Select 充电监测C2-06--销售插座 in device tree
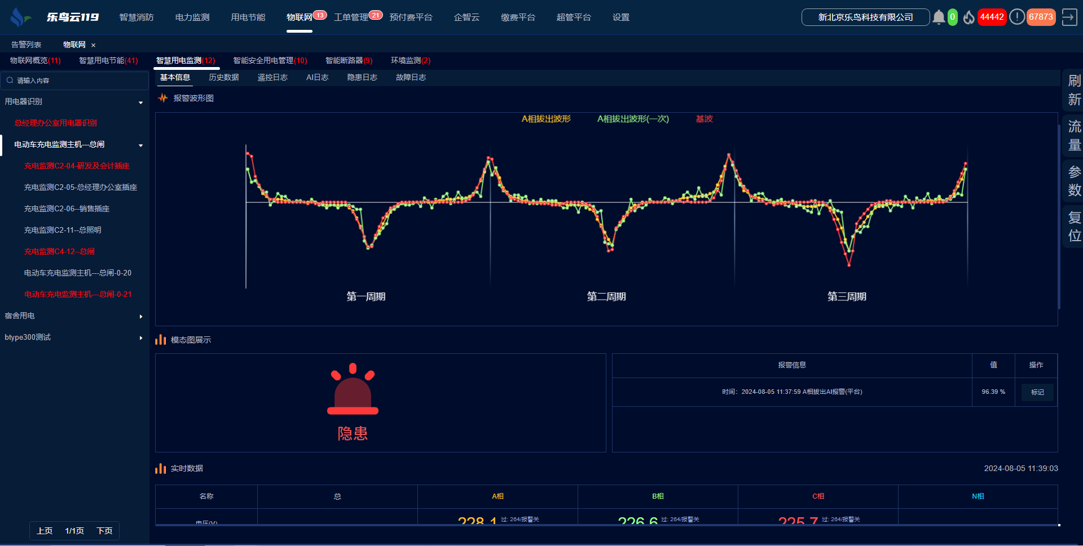The width and height of the screenshot is (1083, 546). [67, 209]
